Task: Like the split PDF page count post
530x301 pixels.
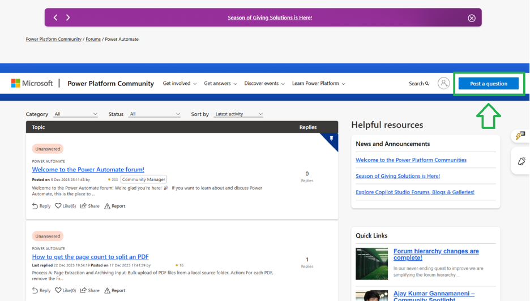Action: [x=65, y=290]
